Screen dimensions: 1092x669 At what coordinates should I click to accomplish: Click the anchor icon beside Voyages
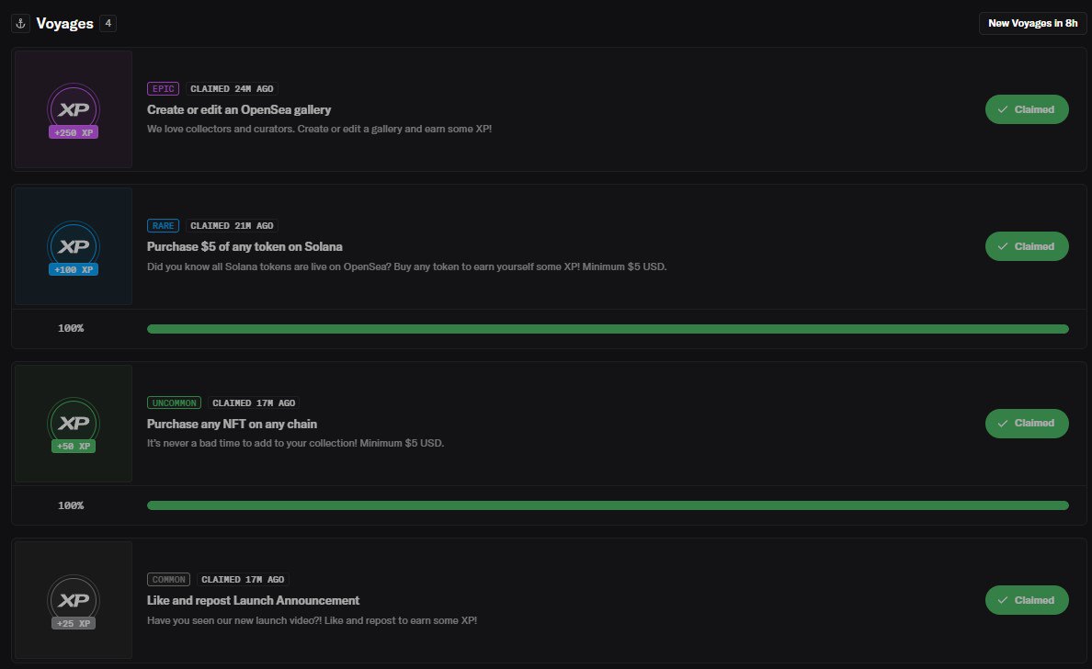click(x=20, y=23)
